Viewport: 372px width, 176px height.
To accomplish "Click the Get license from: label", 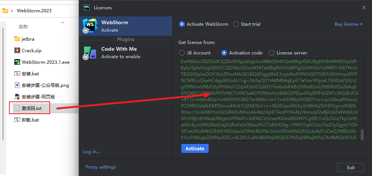I will pos(197,43).
